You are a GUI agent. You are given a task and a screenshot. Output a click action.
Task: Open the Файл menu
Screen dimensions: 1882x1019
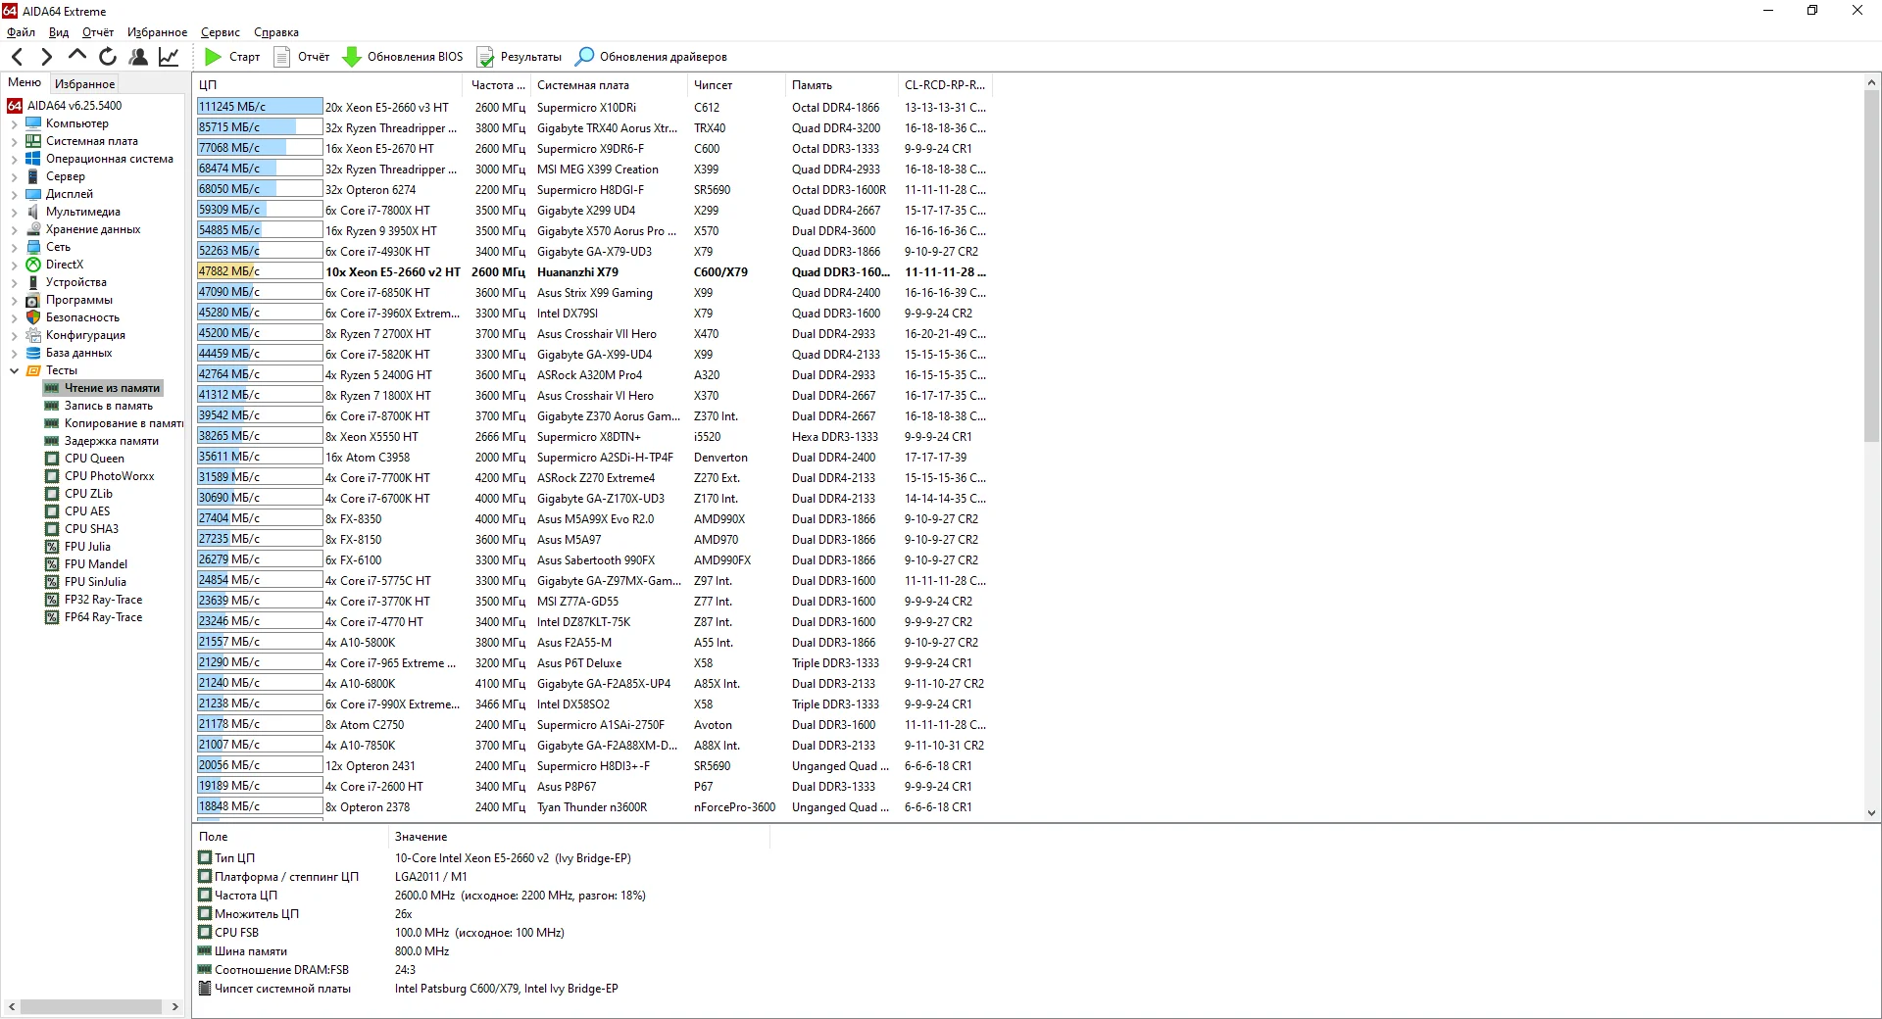pos(21,32)
